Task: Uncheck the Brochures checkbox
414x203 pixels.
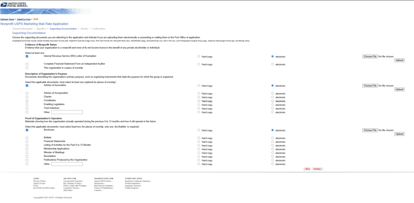Action: click(27, 130)
